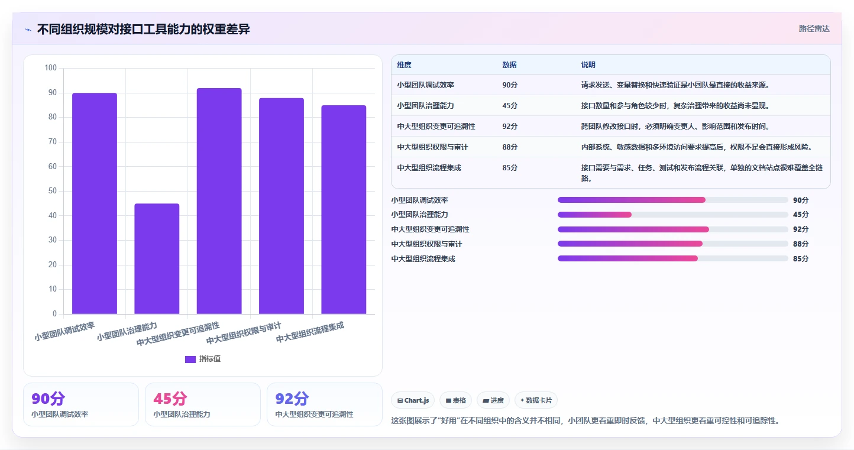Click table cell 中大型组织流程集成
This screenshot has height=450, width=854.
pos(429,167)
